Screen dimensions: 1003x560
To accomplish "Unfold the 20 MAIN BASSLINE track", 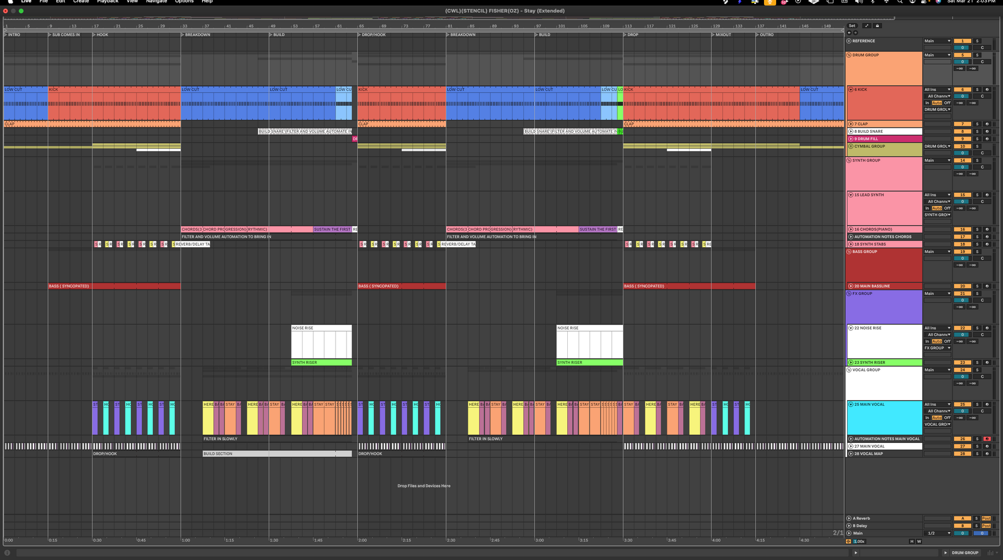I will [851, 286].
